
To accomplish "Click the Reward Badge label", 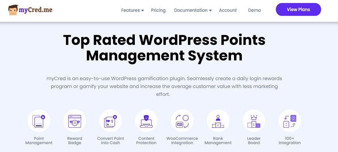I will [x=75, y=141].
